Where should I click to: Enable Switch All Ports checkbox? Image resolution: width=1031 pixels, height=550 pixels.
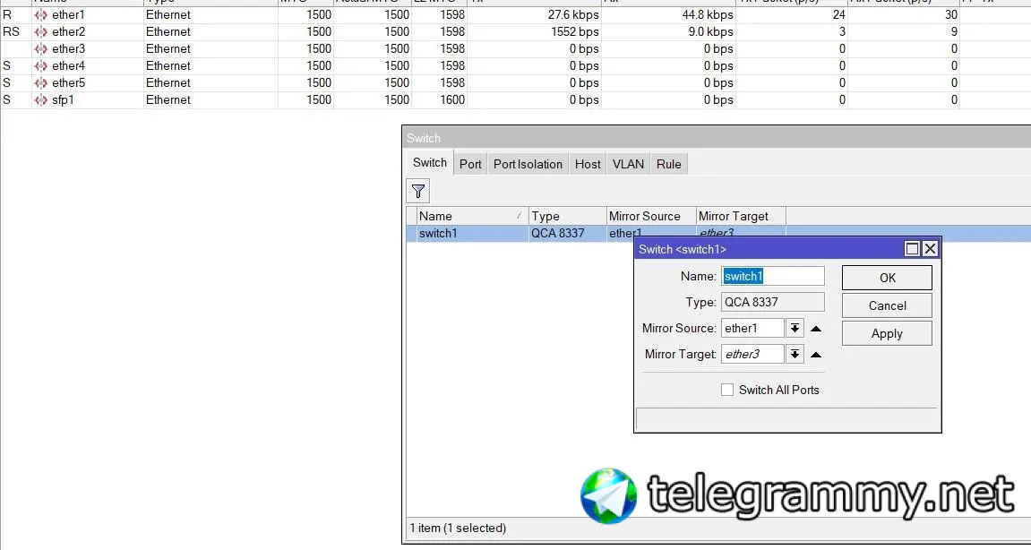tap(726, 391)
